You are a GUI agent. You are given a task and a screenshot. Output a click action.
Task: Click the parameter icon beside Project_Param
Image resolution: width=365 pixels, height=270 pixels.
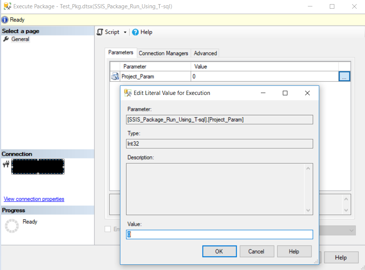point(115,76)
